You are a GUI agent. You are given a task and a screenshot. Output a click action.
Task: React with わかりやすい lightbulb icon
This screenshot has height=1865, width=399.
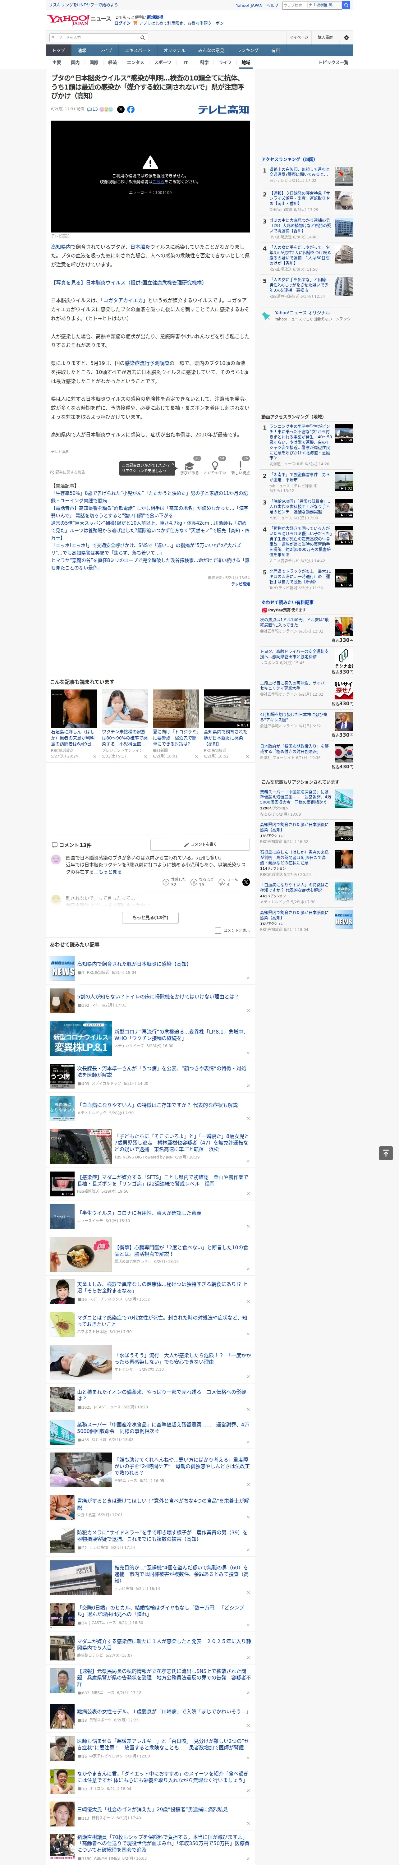[x=215, y=466]
